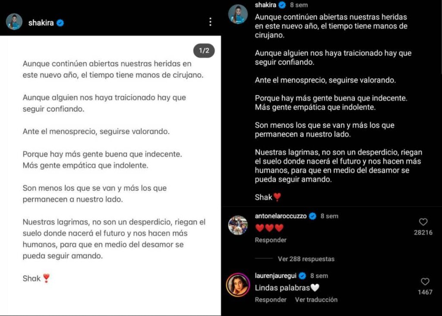
Task: Click Shakira's profile picture in post header
Action: pos(14,22)
